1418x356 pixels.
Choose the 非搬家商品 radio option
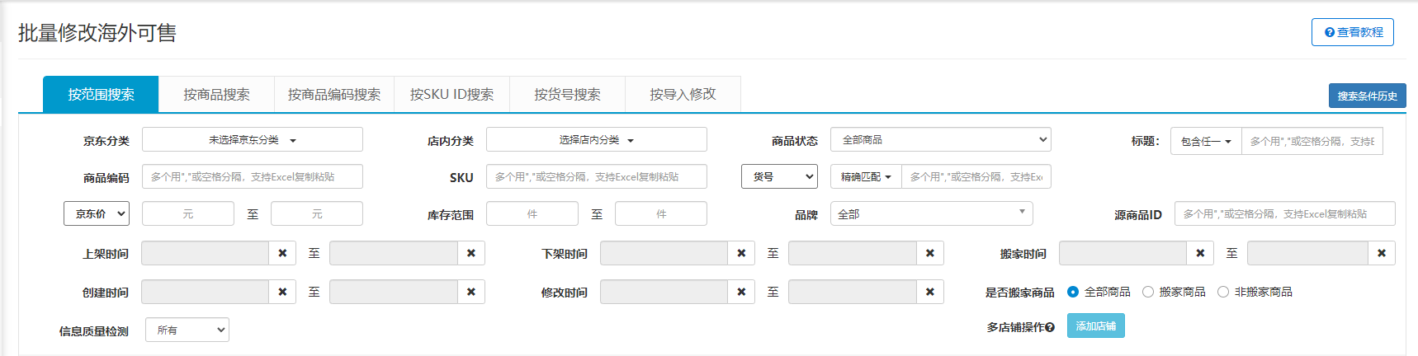point(1223,292)
